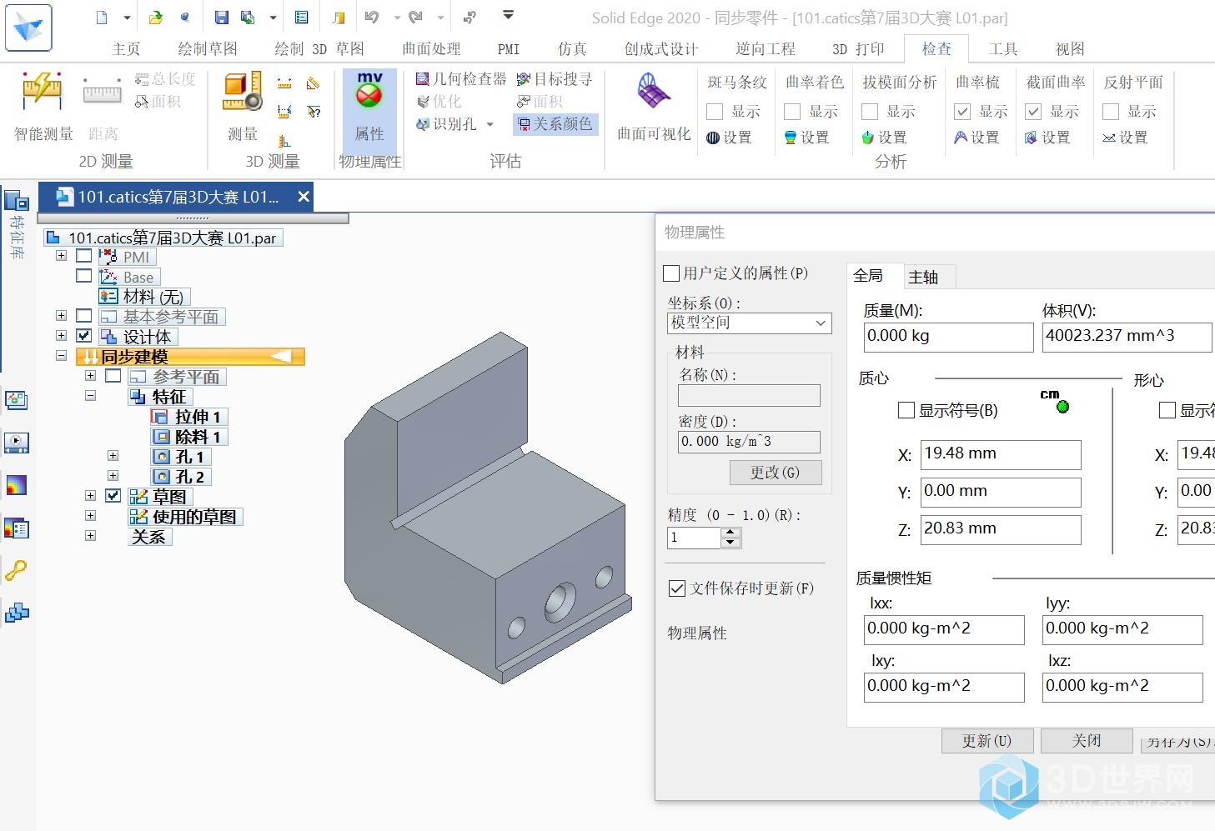Open Section Curvature settings
1215x831 pixels.
pos(1047,138)
